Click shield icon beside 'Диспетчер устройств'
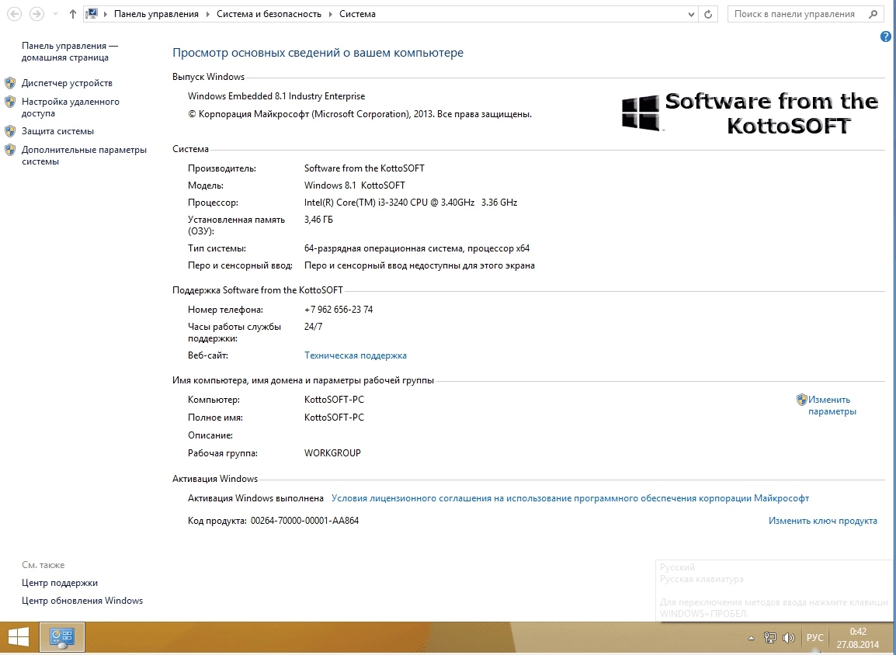This screenshot has height=655, width=896. coord(10,83)
